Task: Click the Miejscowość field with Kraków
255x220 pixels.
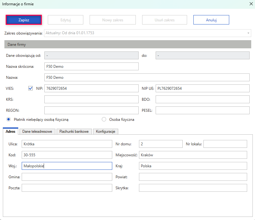Action: tap(193, 155)
